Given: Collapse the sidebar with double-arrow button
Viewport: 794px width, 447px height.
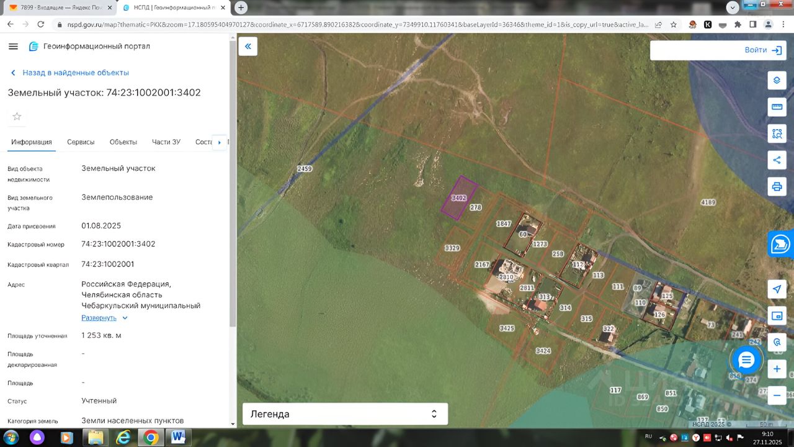Looking at the screenshot, I should coord(248,47).
